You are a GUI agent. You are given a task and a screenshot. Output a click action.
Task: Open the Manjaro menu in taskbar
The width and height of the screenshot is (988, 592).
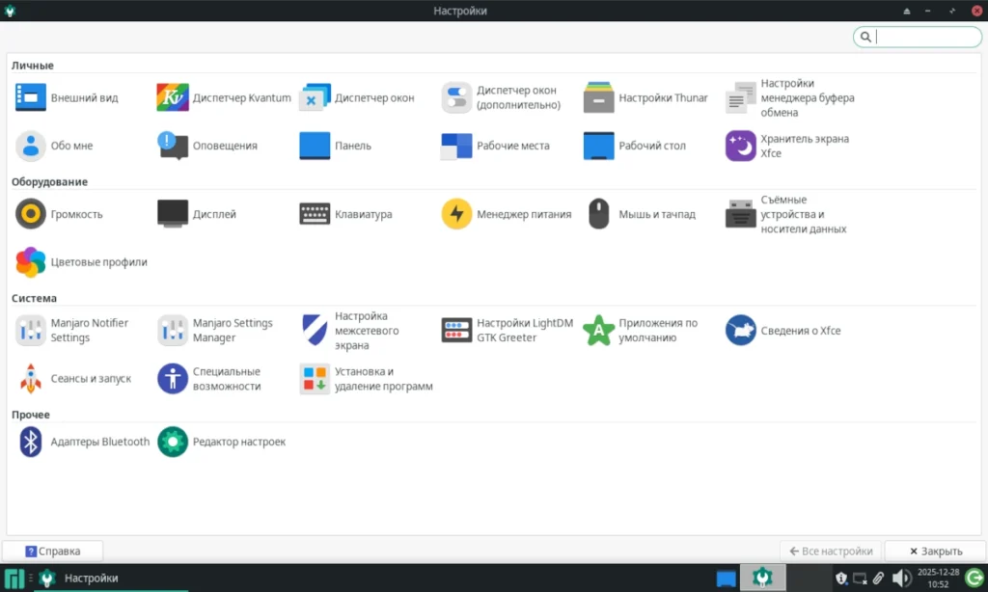point(14,579)
